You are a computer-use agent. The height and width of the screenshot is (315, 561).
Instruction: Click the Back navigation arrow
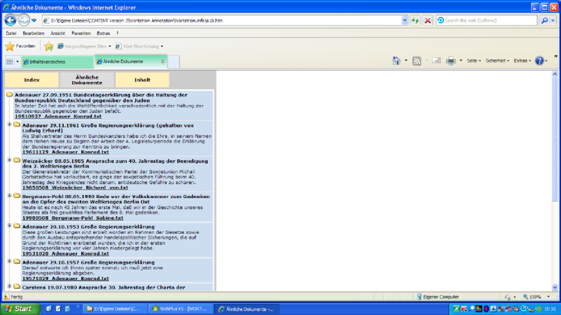click(10, 20)
